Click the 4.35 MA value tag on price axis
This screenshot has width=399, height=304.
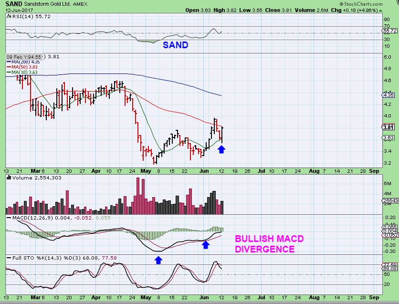(x=388, y=95)
